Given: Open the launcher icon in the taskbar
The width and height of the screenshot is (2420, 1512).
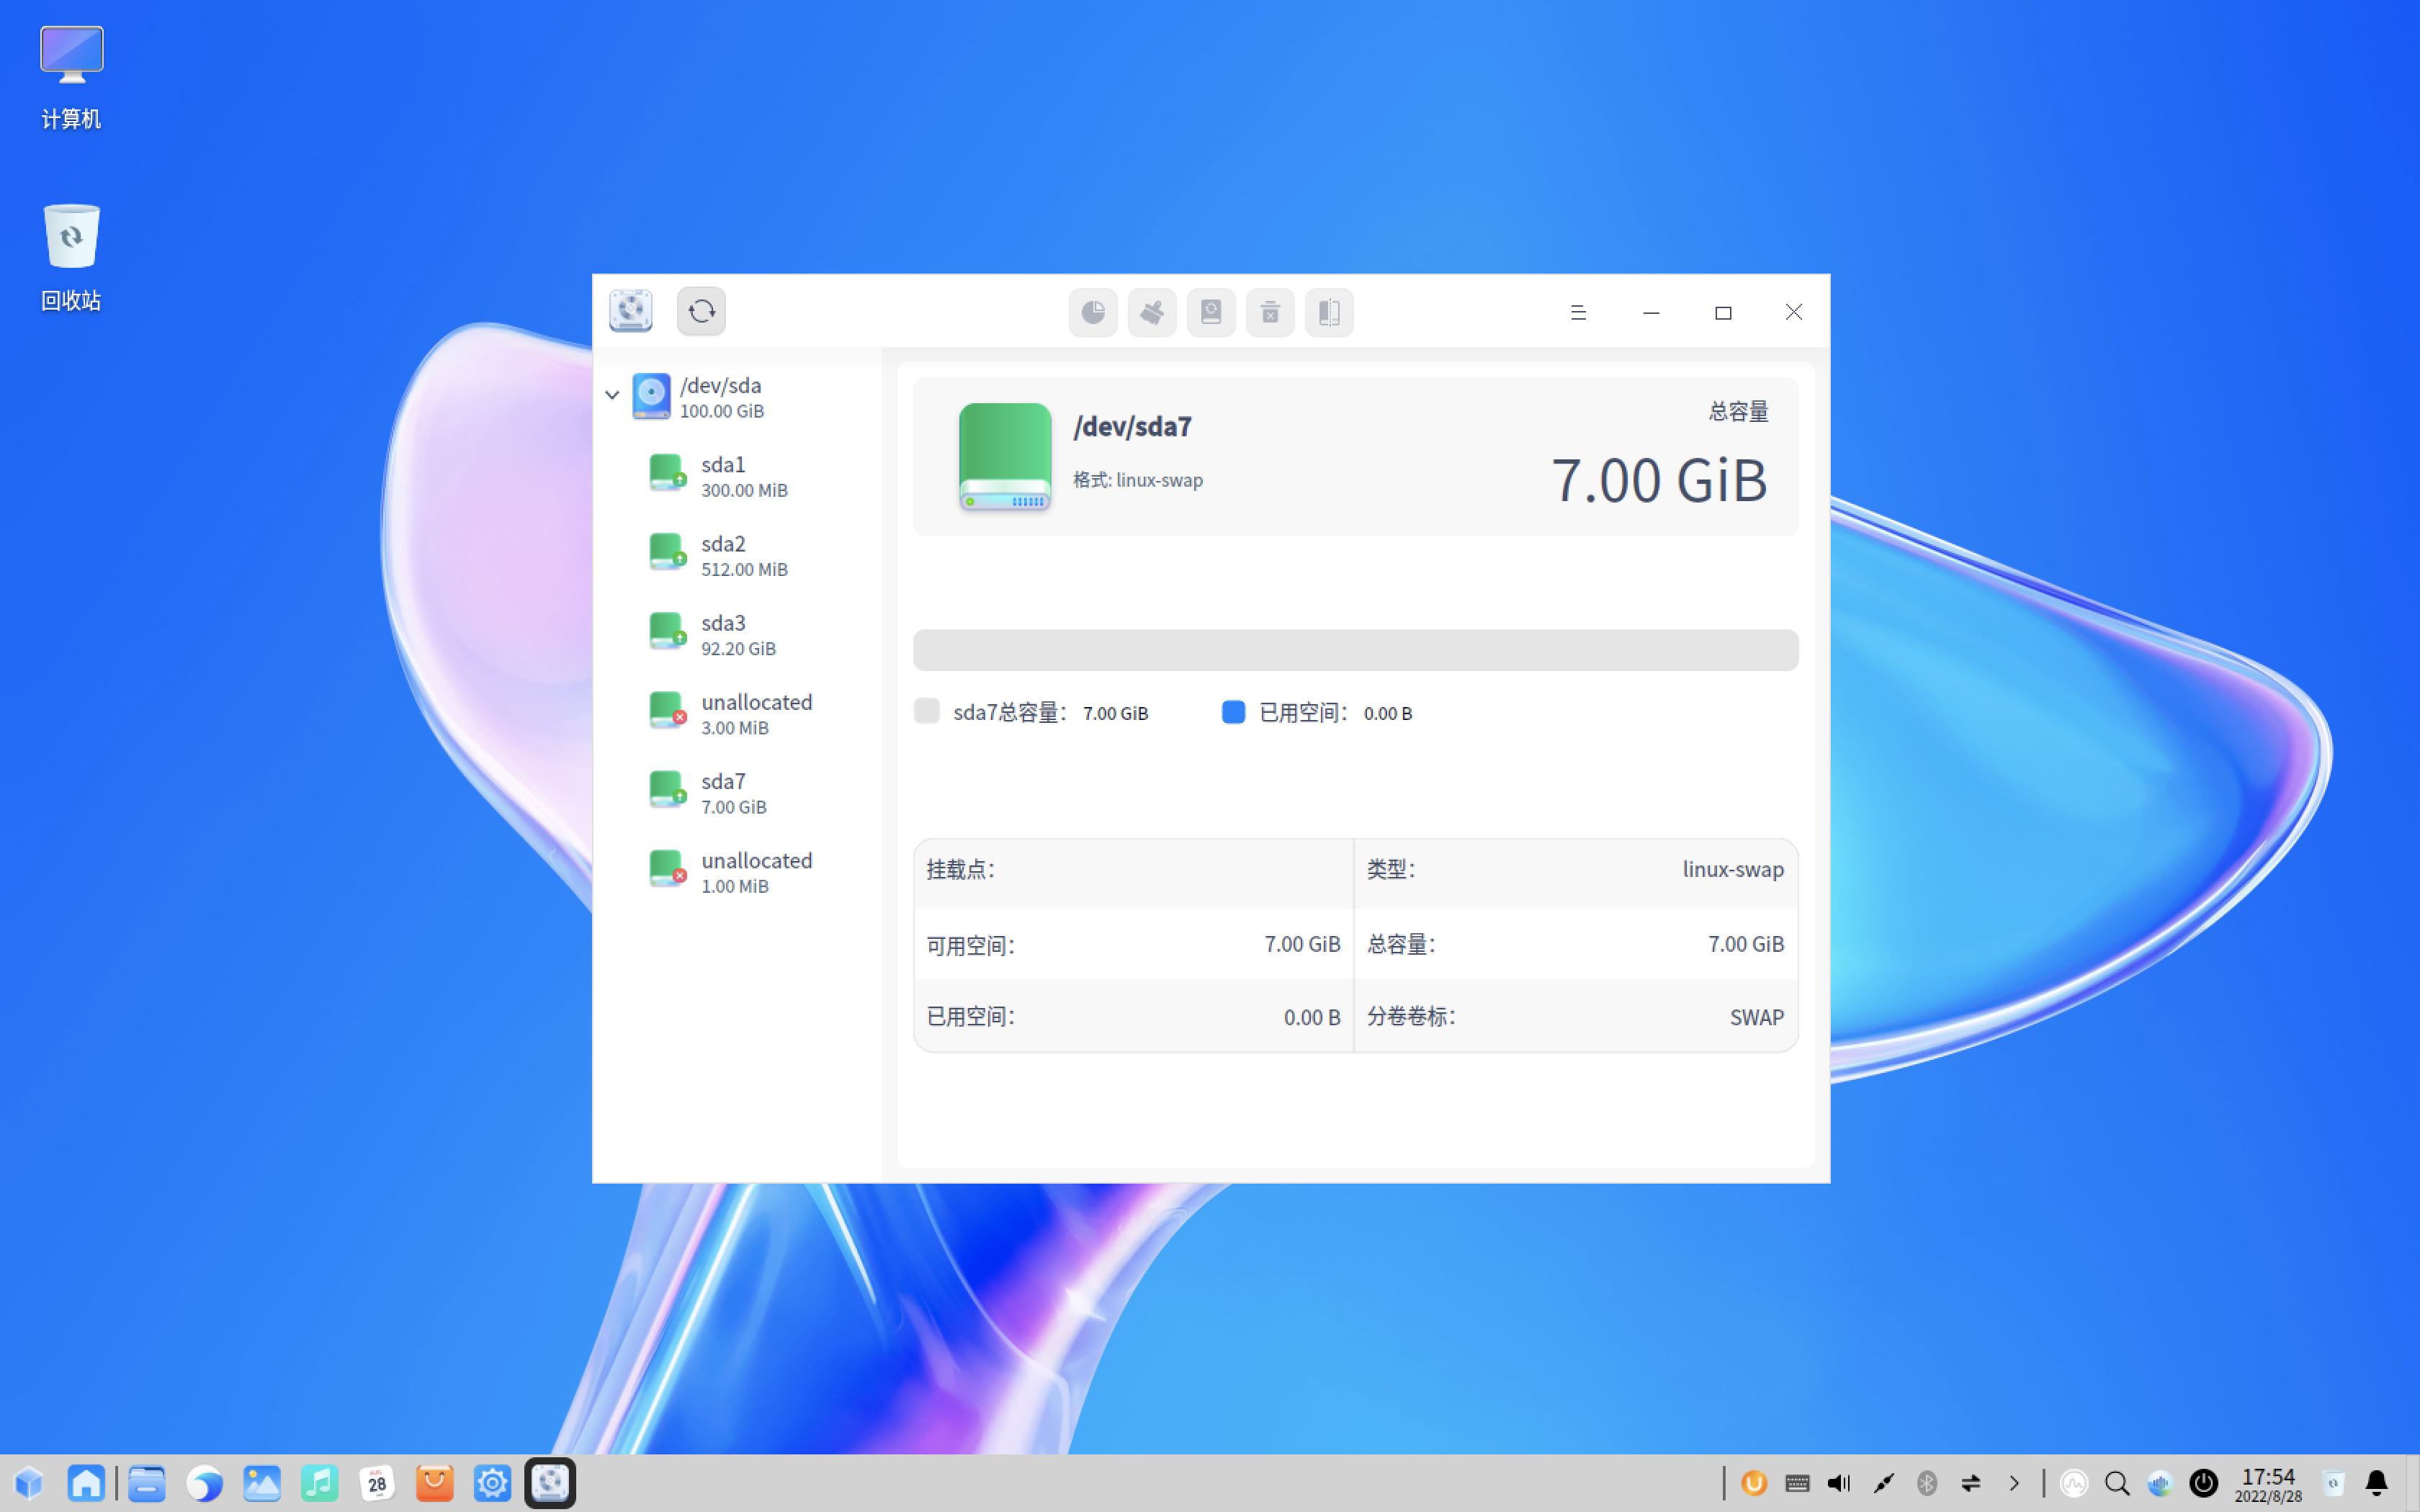Looking at the screenshot, I should click(29, 1483).
